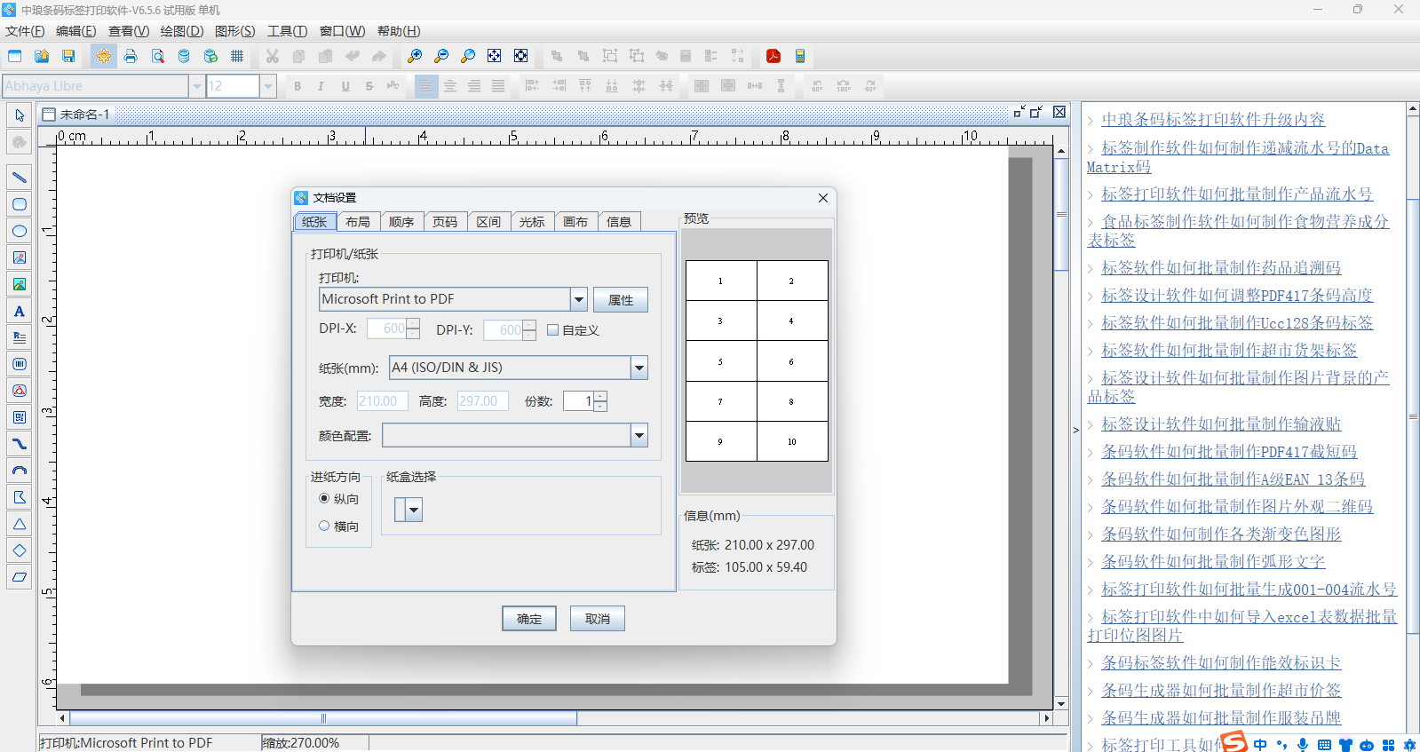1420x752 pixels.
Task: Switch to the 布局 tab
Action: coord(358,222)
